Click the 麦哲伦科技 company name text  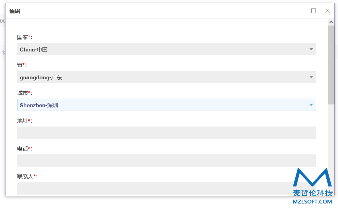click(x=312, y=193)
